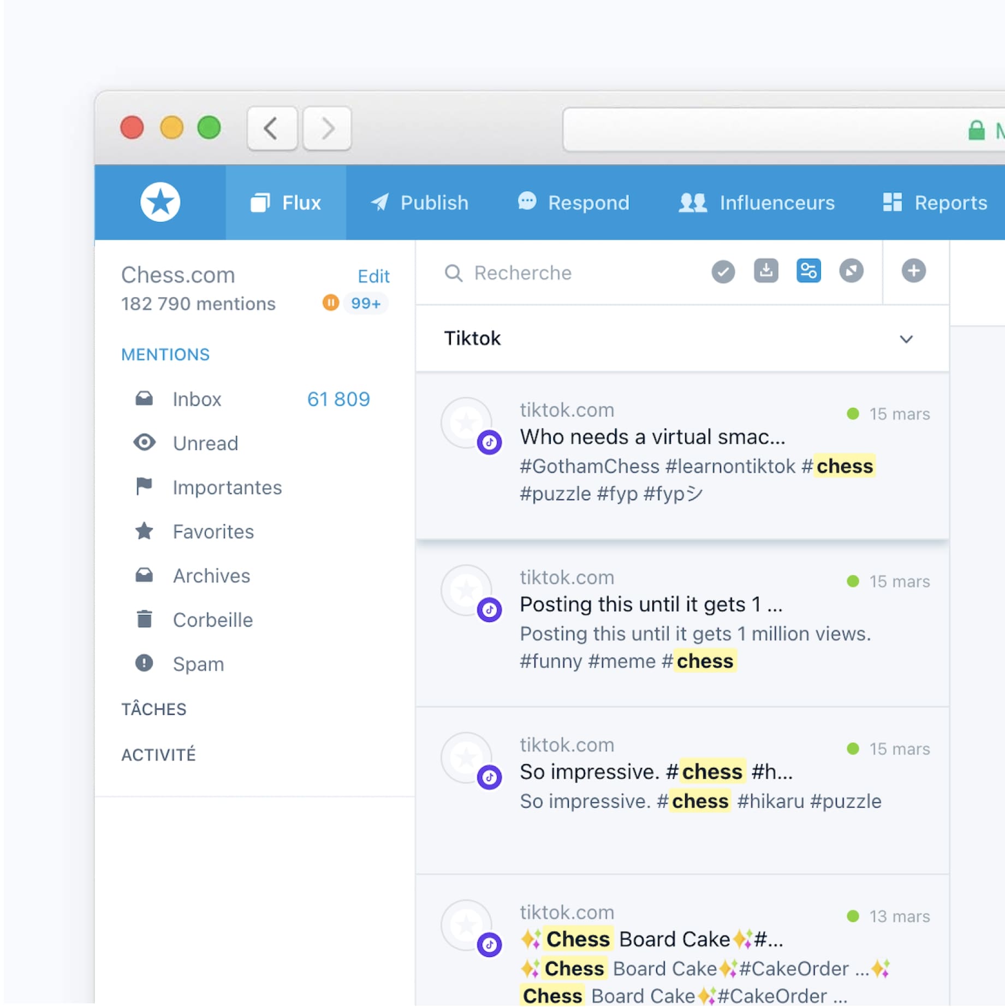Click the Spam exclamation icon
This screenshot has height=1007, width=1005.
pyautogui.click(x=144, y=664)
